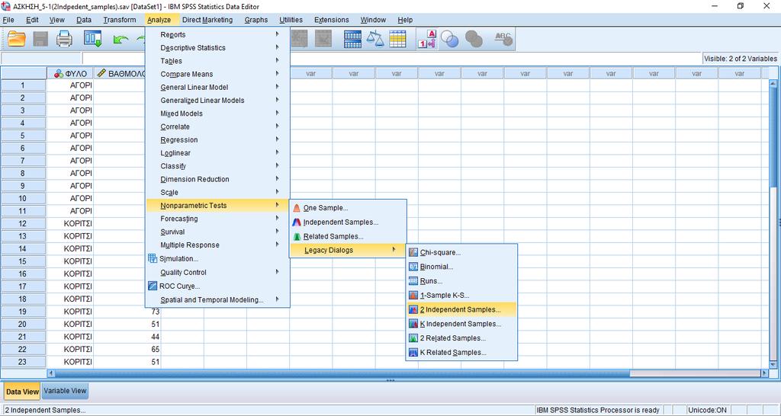Screen dimensions: 781x416
Task: Expand the Classify submenu
Action: coord(217,166)
